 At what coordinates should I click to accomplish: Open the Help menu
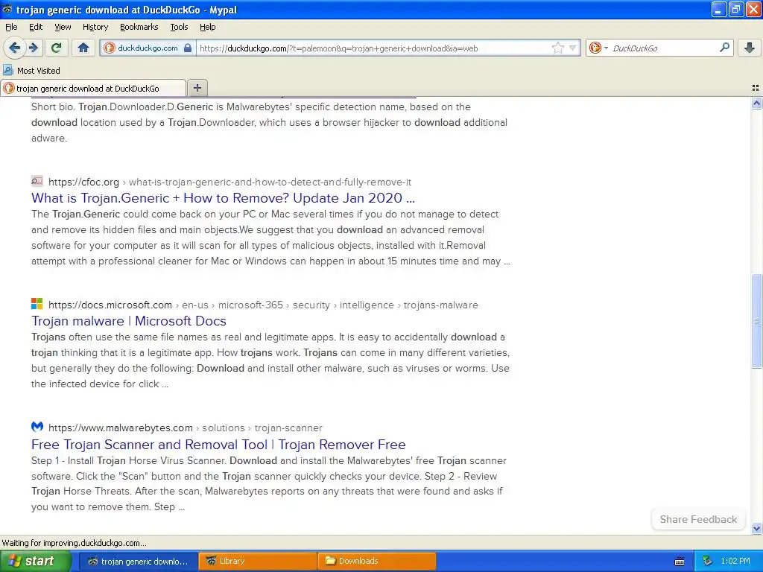tap(207, 27)
